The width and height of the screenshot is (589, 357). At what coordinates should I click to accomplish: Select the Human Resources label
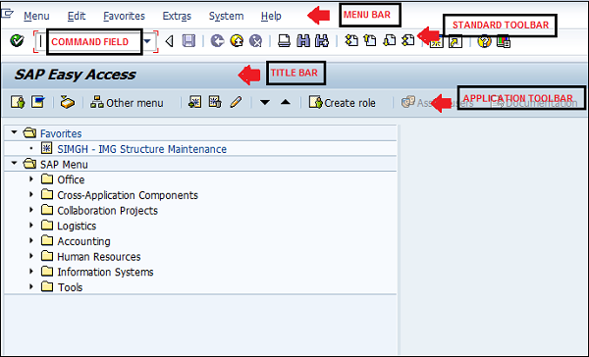99,257
